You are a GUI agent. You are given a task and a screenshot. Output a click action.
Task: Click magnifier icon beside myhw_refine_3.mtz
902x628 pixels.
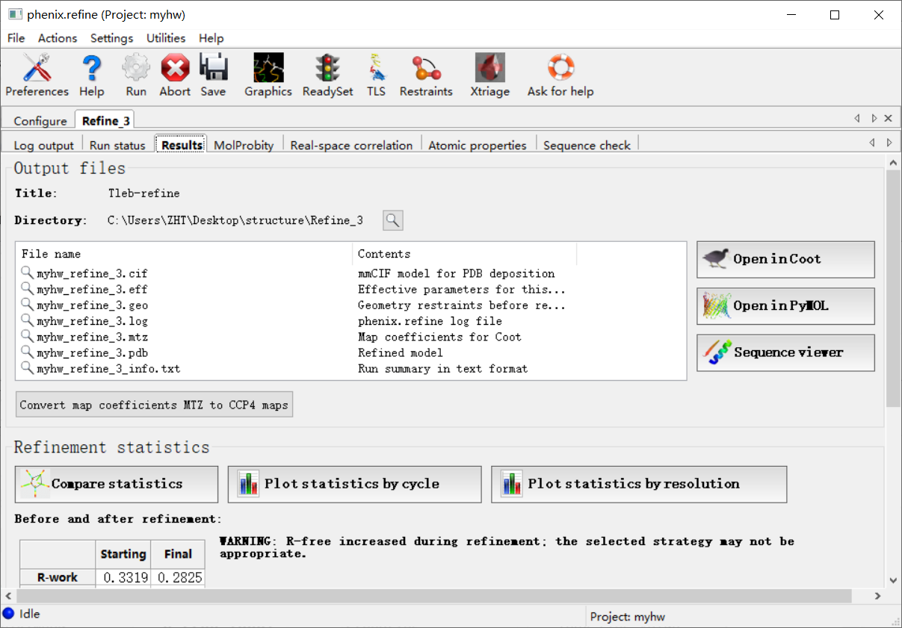pyautogui.click(x=27, y=337)
